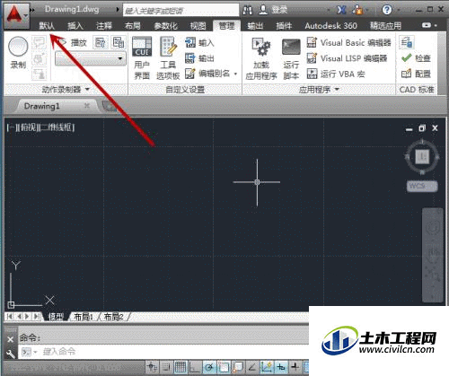Click the Check (检查) standards button

click(416, 58)
